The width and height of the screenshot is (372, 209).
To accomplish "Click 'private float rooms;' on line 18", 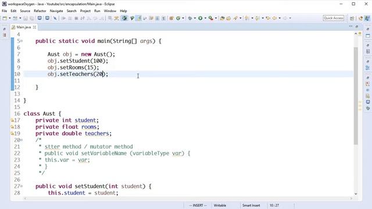I will point(67,127).
